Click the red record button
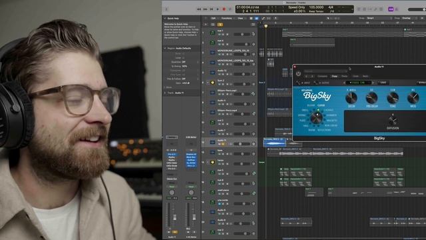This screenshot has width=426, height=240. click(x=224, y=9)
